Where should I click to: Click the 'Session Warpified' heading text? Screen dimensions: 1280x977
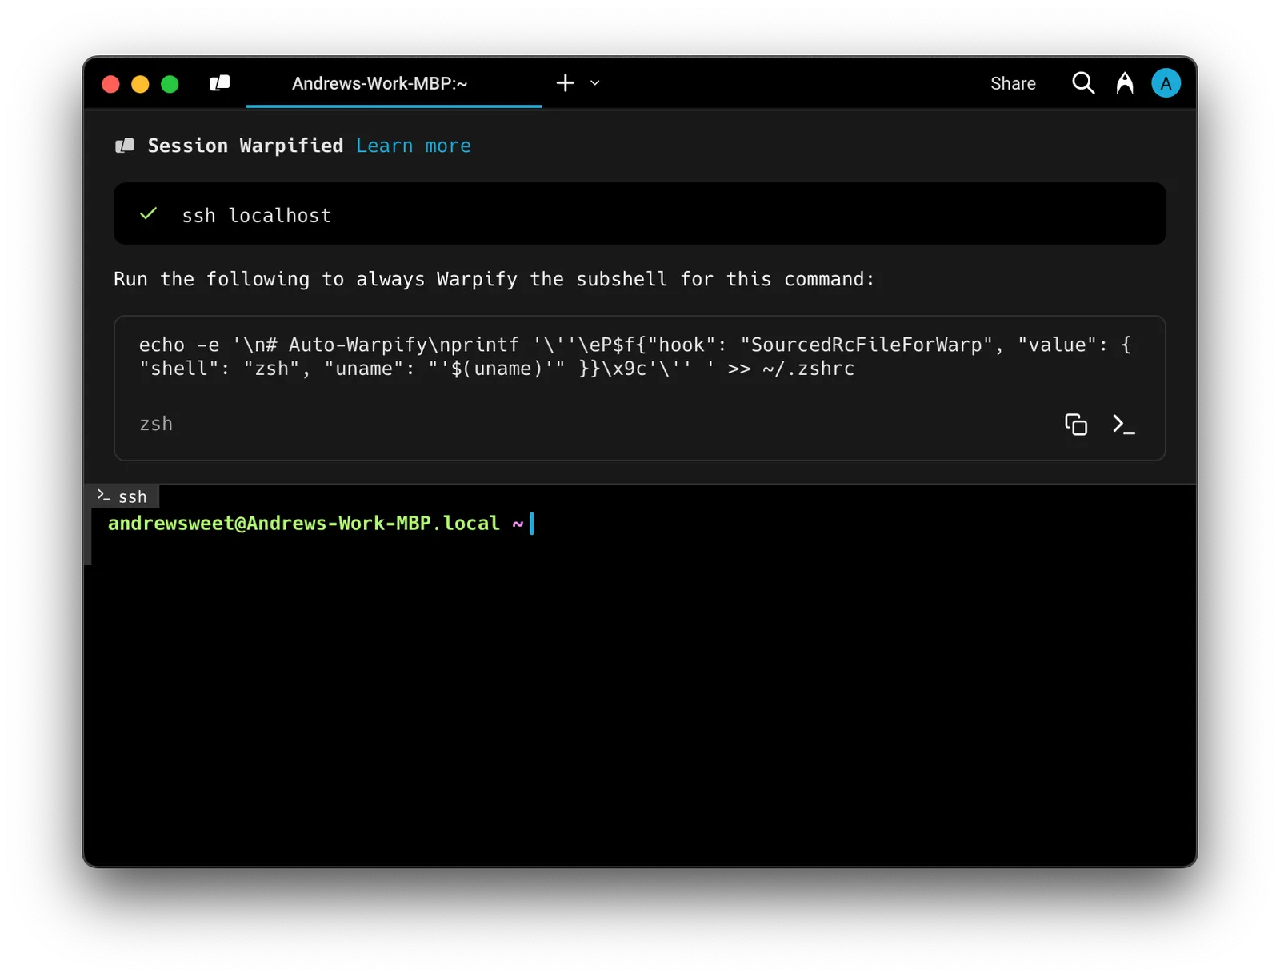pyautogui.click(x=246, y=146)
